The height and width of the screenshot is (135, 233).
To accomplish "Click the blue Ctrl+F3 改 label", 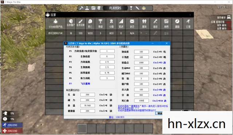I will (159, 63).
